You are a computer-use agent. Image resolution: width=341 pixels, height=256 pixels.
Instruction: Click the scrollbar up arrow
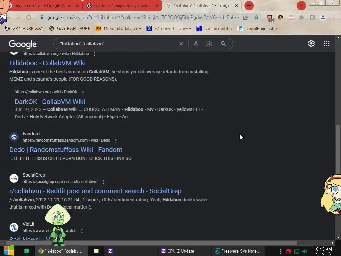tap(338, 38)
